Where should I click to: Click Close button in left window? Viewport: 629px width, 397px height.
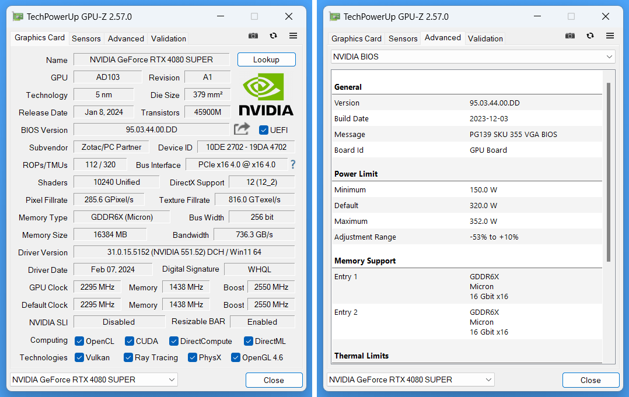click(274, 380)
